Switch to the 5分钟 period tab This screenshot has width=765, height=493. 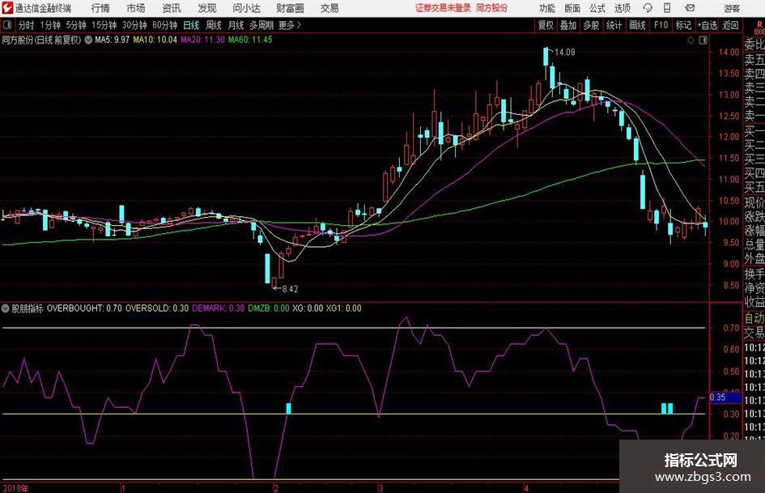75,25
